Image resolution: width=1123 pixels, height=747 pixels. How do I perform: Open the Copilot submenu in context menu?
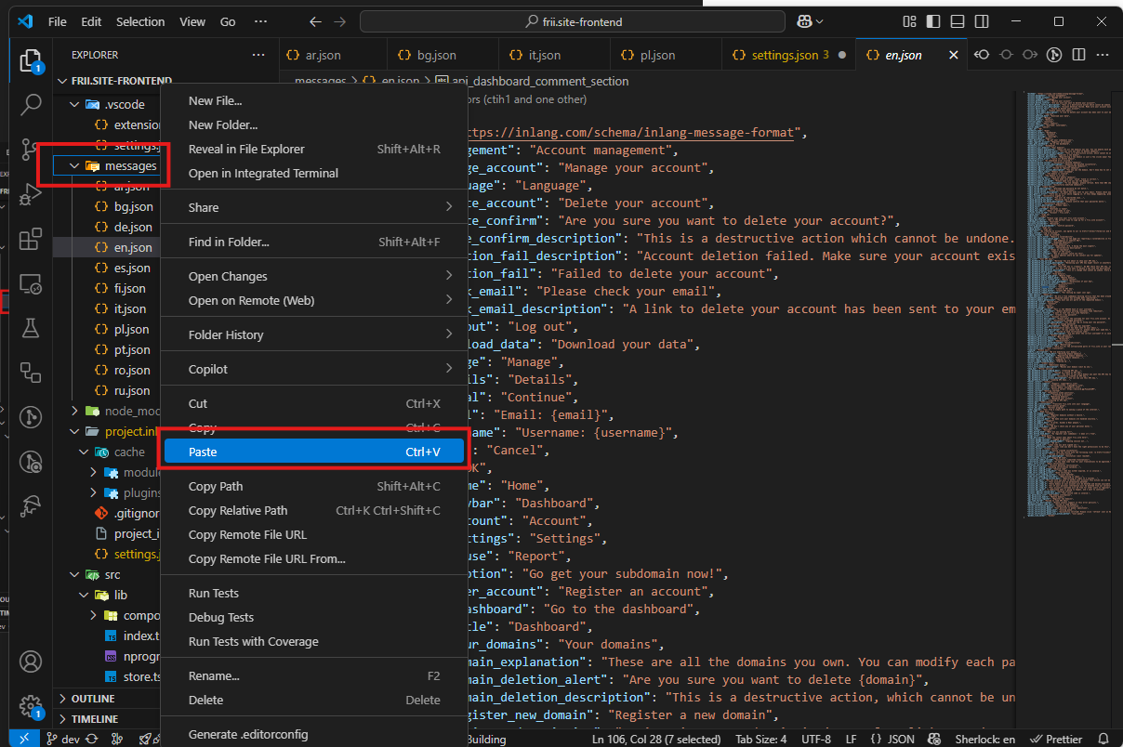(313, 369)
